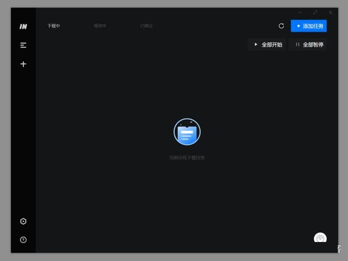Click the floating speedometer icon
The image size is (348, 261).
point(320,238)
